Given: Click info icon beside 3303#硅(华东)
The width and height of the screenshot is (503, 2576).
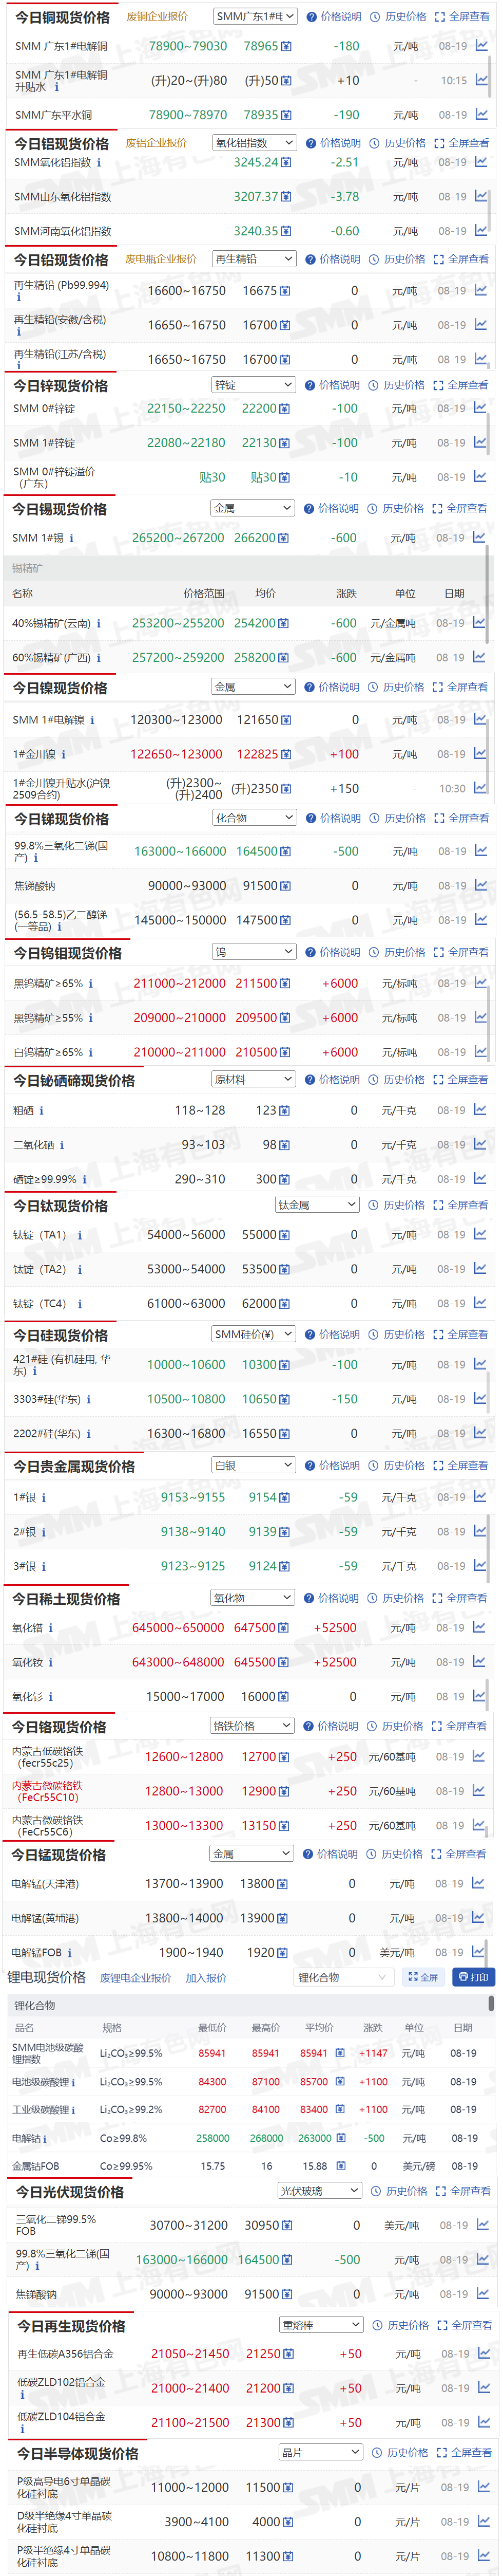Looking at the screenshot, I should point(88,1400).
